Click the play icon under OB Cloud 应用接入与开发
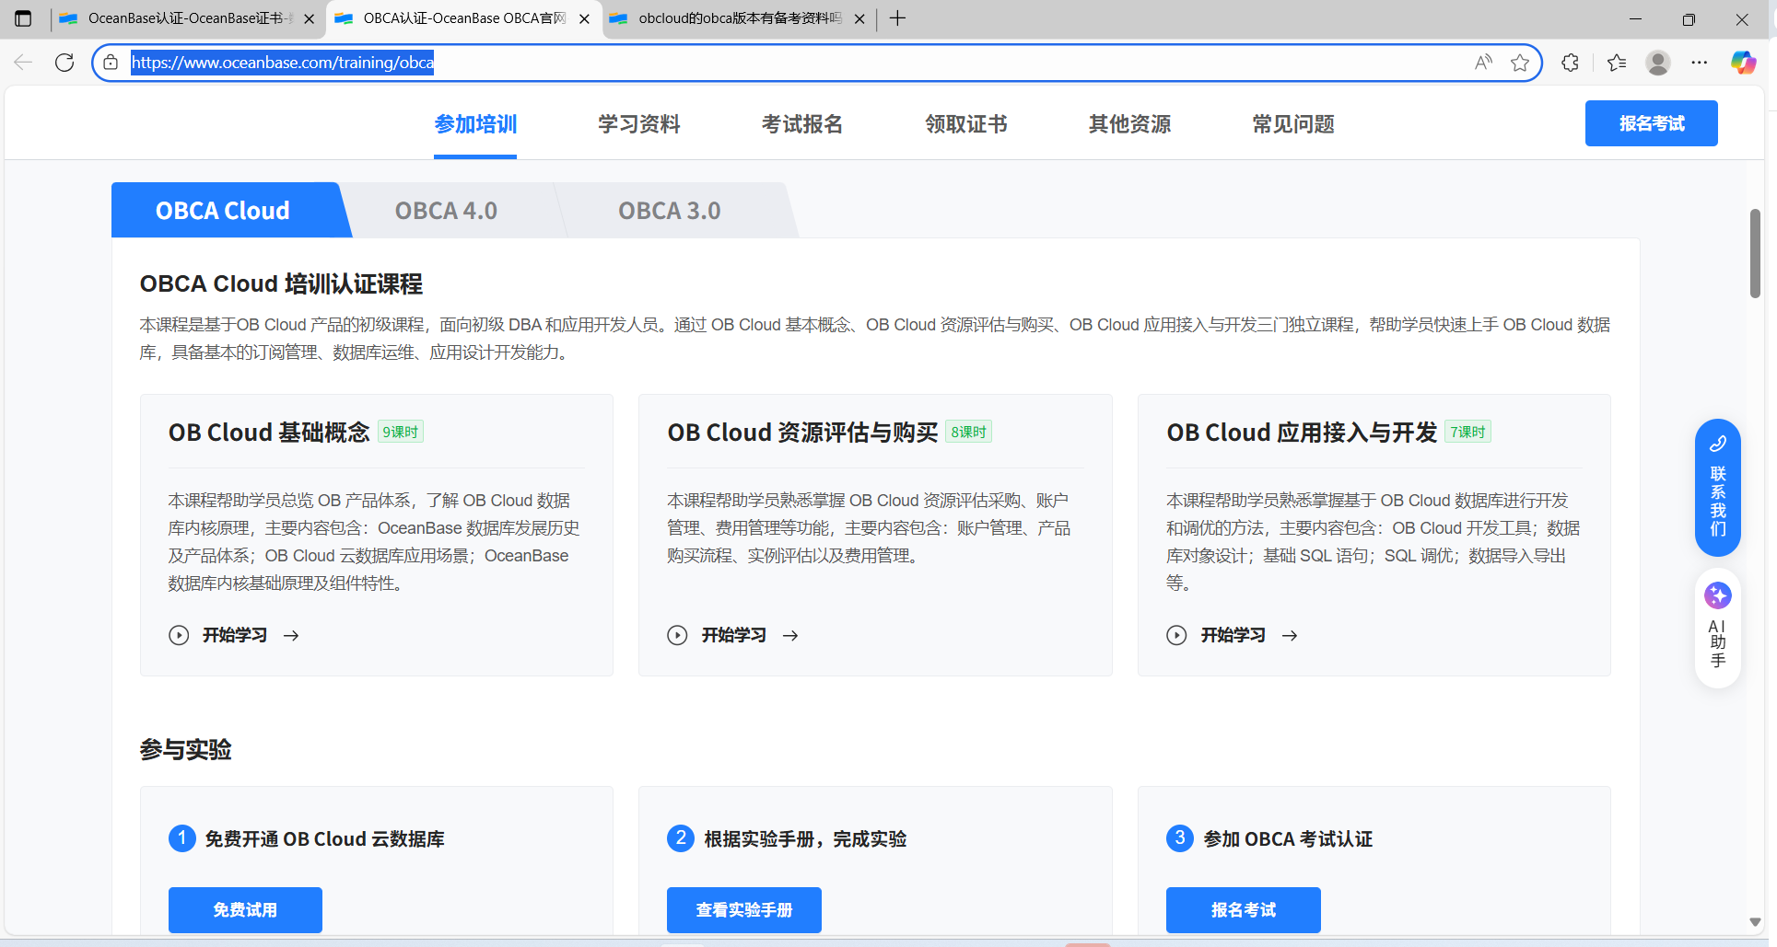Viewport: 1777px width, 947px height. click(x=1176, y=635)
